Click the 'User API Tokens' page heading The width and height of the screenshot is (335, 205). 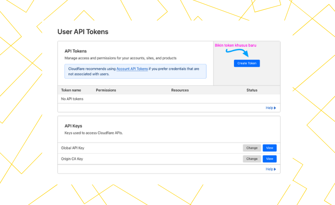pyautogui.click(x=83, y=32)
